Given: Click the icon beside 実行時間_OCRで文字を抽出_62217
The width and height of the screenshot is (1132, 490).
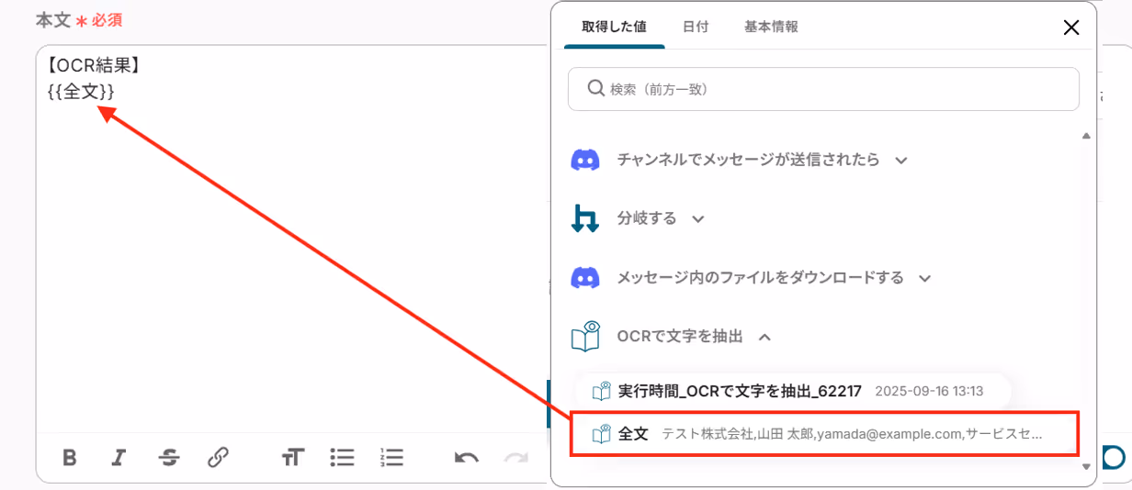Looking at the screenshot, I should (x=602, y=391).
